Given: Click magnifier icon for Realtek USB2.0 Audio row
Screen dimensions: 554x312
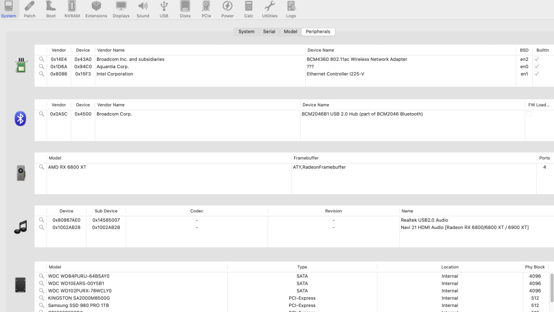Looking at the screenshot, I should coord(42,220).
